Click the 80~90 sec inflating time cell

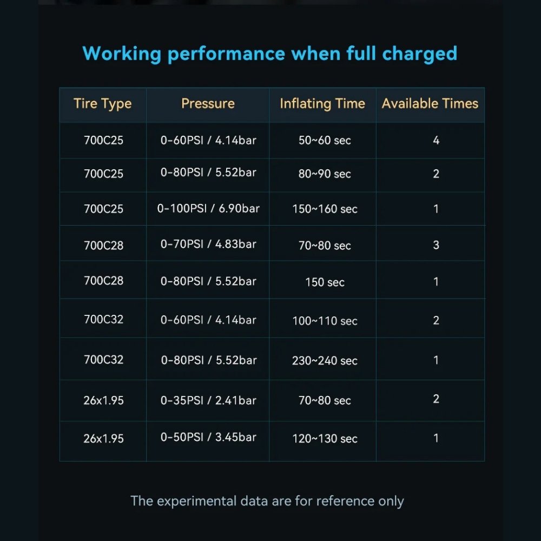click(325, 174)
